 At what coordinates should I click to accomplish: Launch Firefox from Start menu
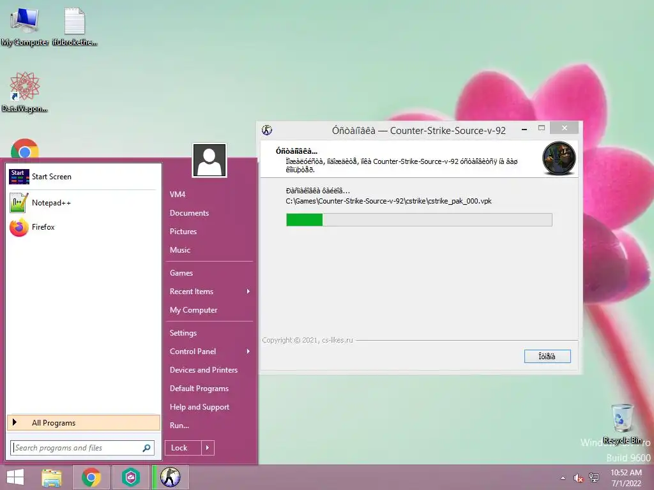(x=84, y=227)
